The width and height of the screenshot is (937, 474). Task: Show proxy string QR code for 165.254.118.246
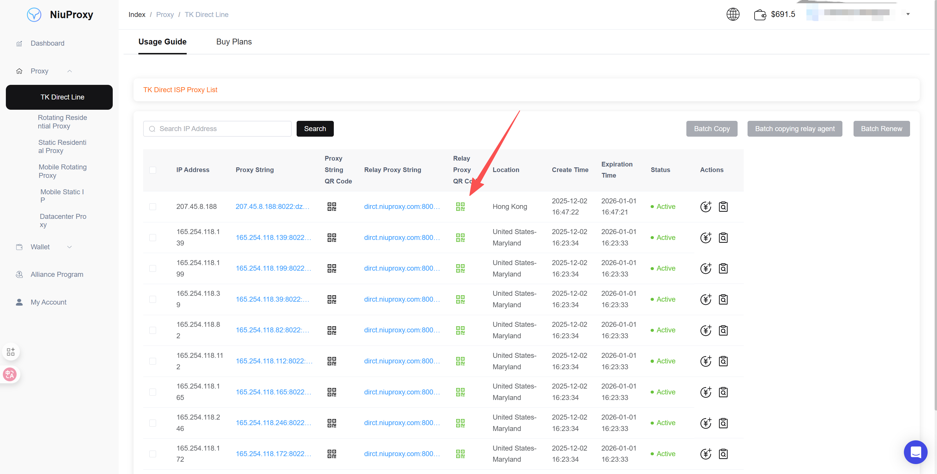[331, 423]
